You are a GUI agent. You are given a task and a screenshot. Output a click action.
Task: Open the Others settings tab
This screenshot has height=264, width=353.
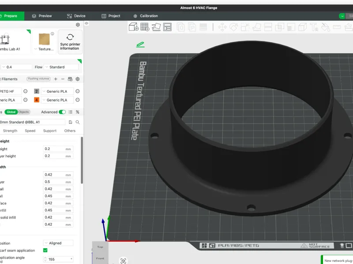click(x=70, y=131)
